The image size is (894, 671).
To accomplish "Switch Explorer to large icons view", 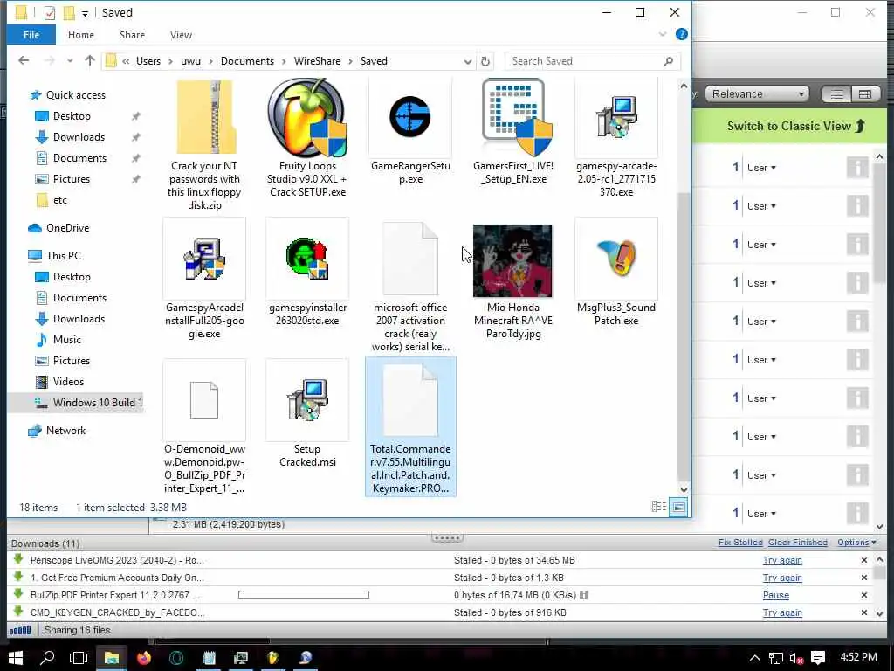I will (677, 507).
